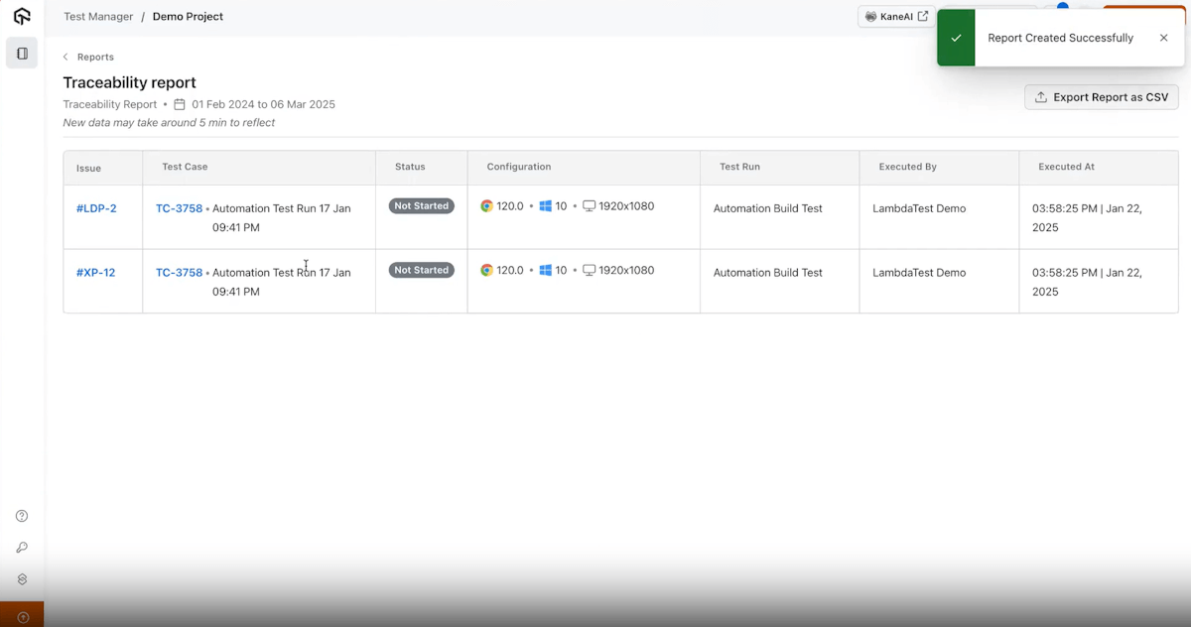
Task: Click LambdaTest Demo in #LDP-2 row
Action: click(x=919, y=208)
